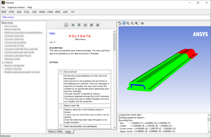Viewport: 211px width, 138px height.
Task: Open the File menu
Action: (3, 7)
